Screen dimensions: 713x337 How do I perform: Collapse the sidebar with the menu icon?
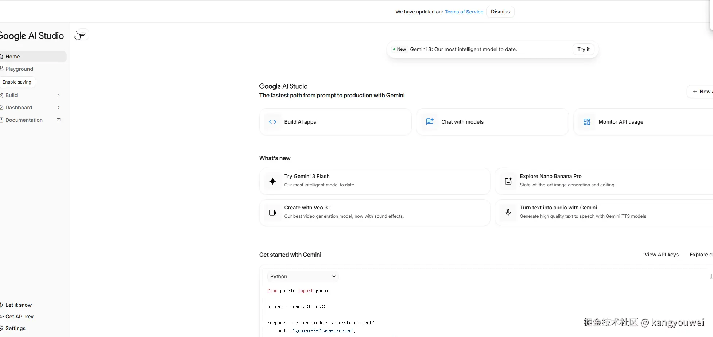82,35
